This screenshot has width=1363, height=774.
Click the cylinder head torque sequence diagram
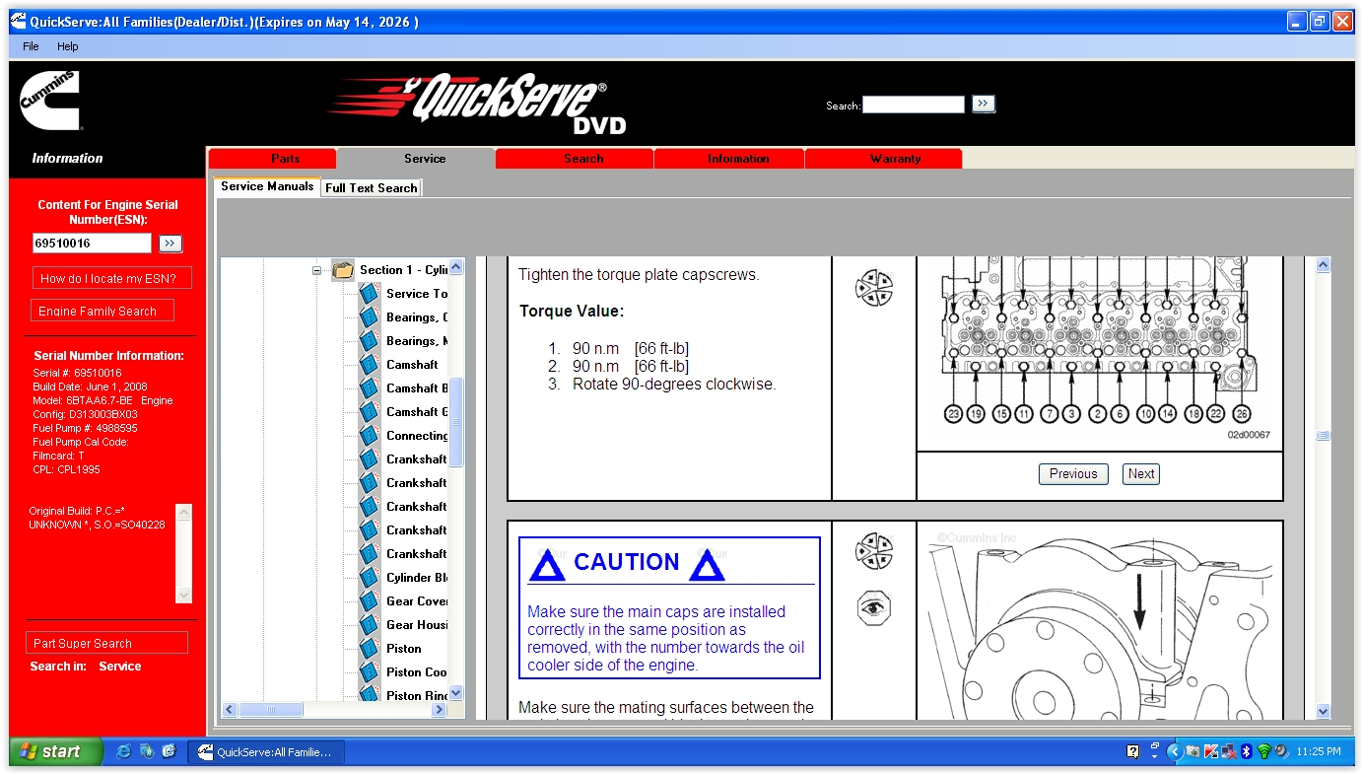point(1100,351)
